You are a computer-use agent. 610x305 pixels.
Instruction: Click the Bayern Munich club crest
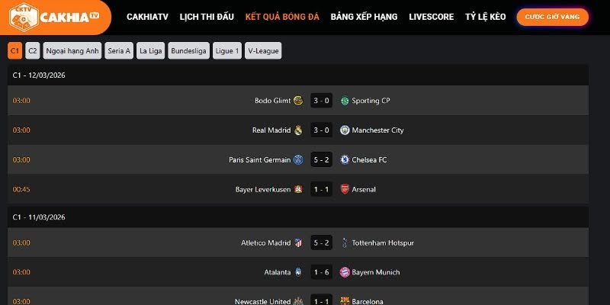point(345,272)
